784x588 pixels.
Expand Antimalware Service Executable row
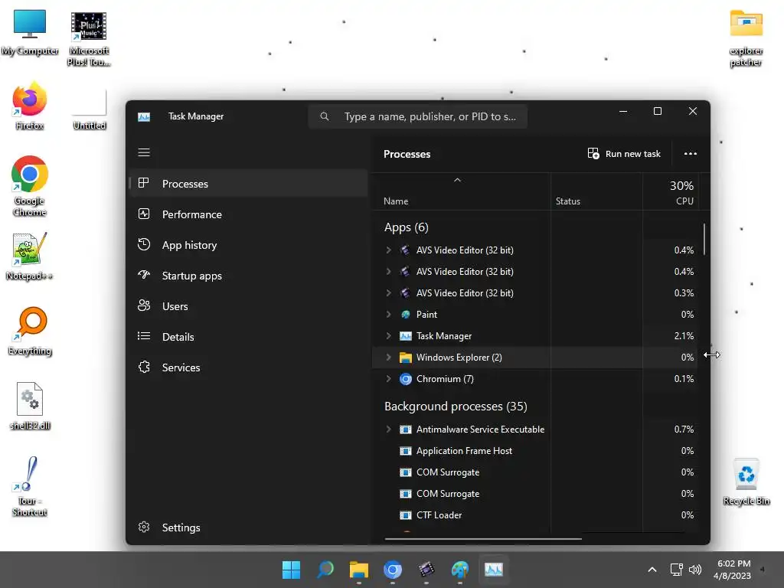pyautogui.click(x=388, y=429)
